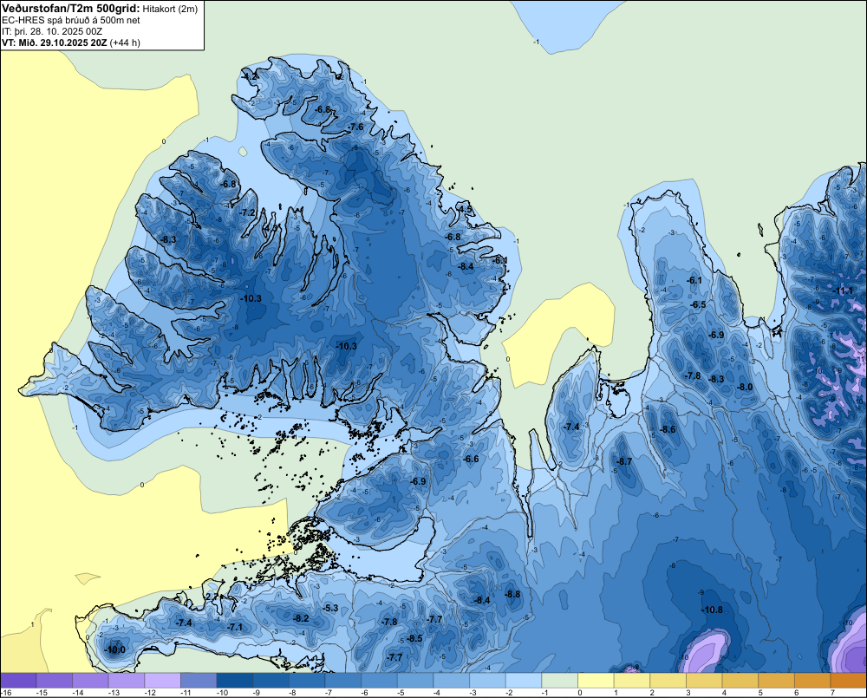Click the -10.8 temperature label
Image resolution: width=867 pixels, height=698 pixels.
[712, 610]
